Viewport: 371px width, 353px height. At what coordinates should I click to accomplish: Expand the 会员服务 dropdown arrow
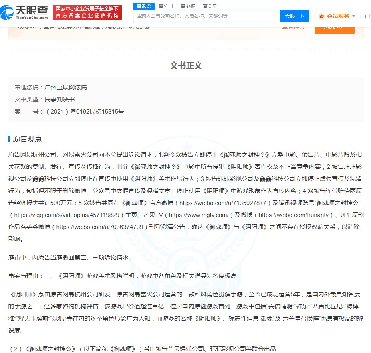354,16
